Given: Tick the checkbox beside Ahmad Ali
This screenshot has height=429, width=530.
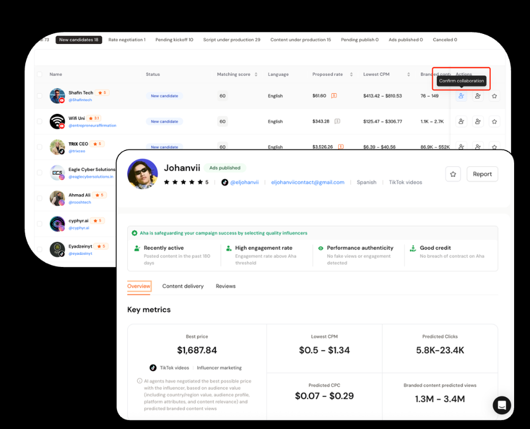Looking at the screenshot, I should click(39, 198).
